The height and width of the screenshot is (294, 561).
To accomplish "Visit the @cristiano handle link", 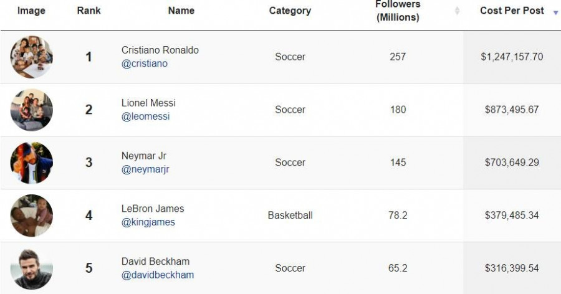I will 145,64.
